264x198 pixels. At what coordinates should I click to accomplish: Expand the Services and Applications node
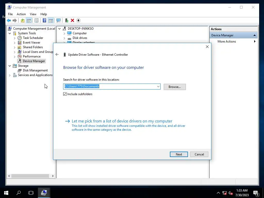coord(10,75)
